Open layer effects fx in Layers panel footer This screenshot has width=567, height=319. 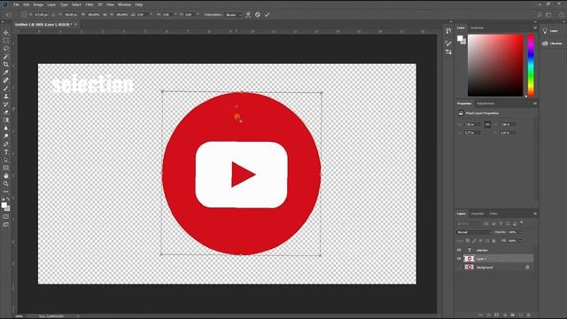(488, 315)
